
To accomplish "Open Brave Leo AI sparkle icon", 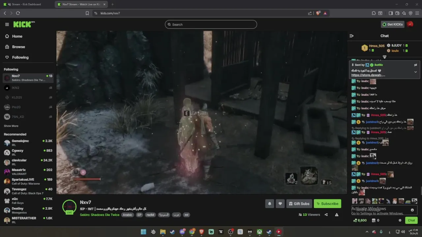I will coord(404,13).
